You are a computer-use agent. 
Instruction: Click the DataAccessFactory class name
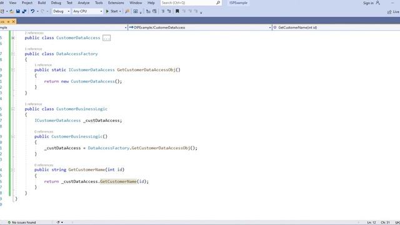77,54
